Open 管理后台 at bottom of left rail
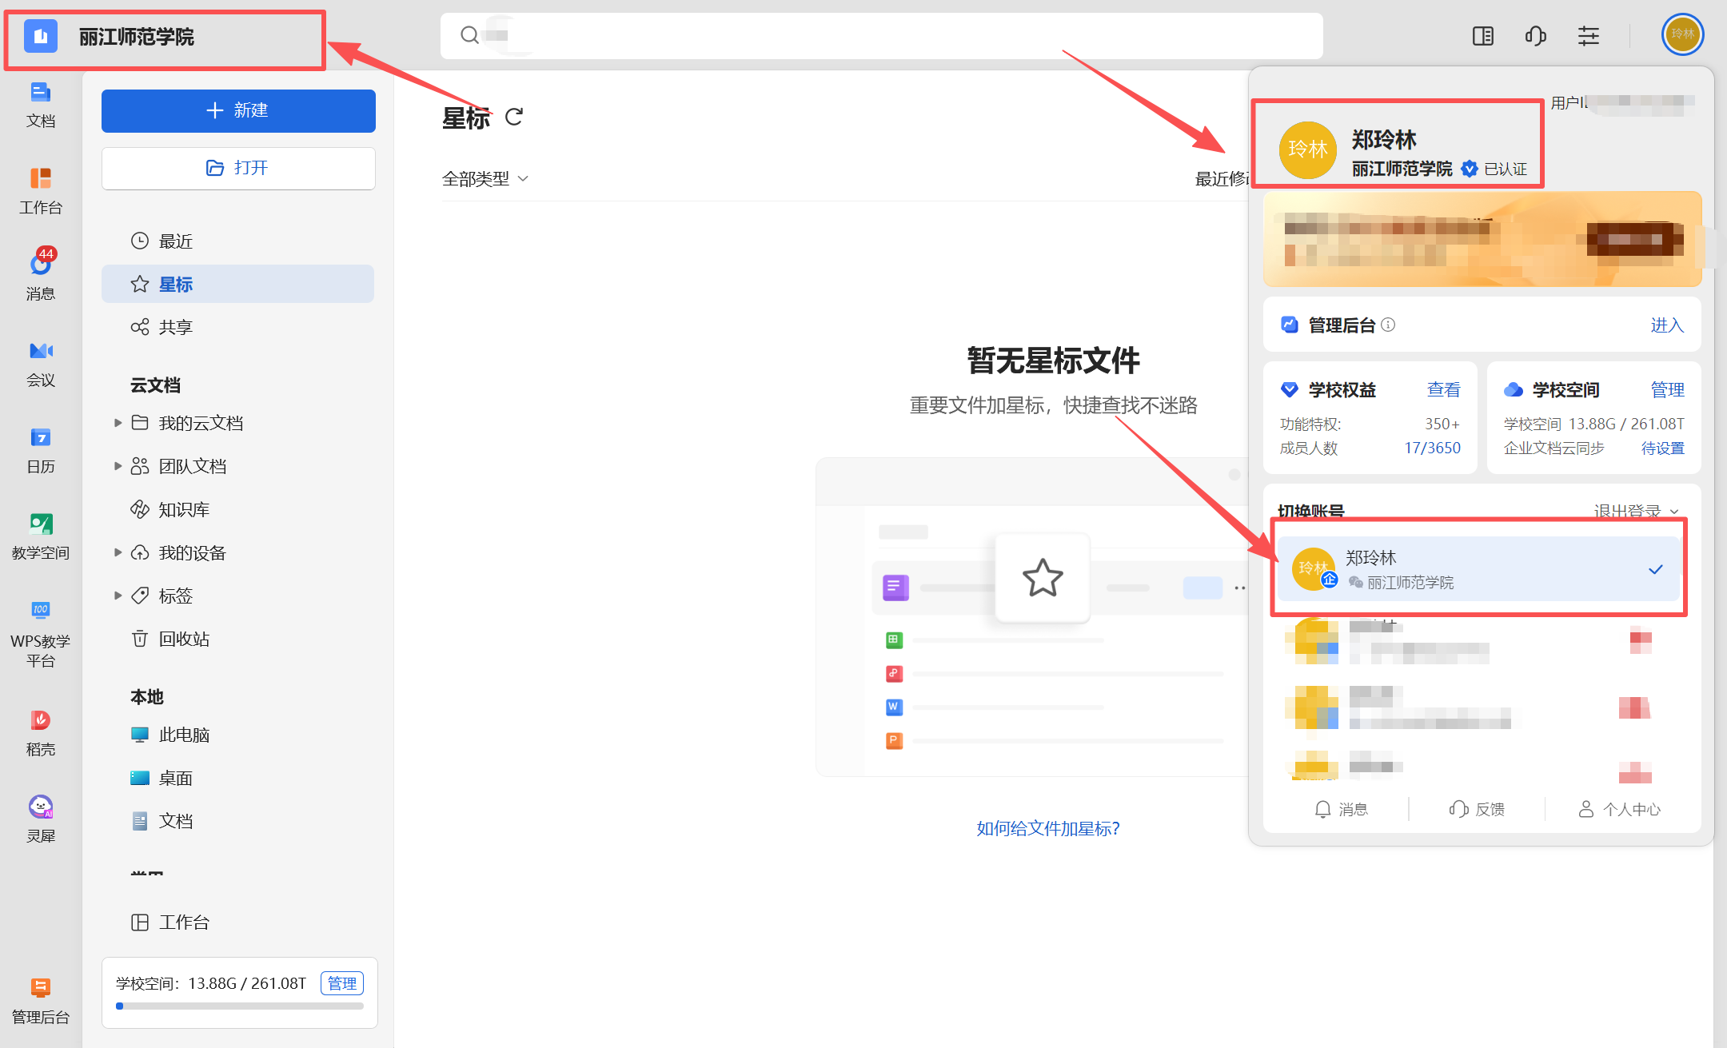Screen dimensions: 1727x1048 tap(41, 1000)
